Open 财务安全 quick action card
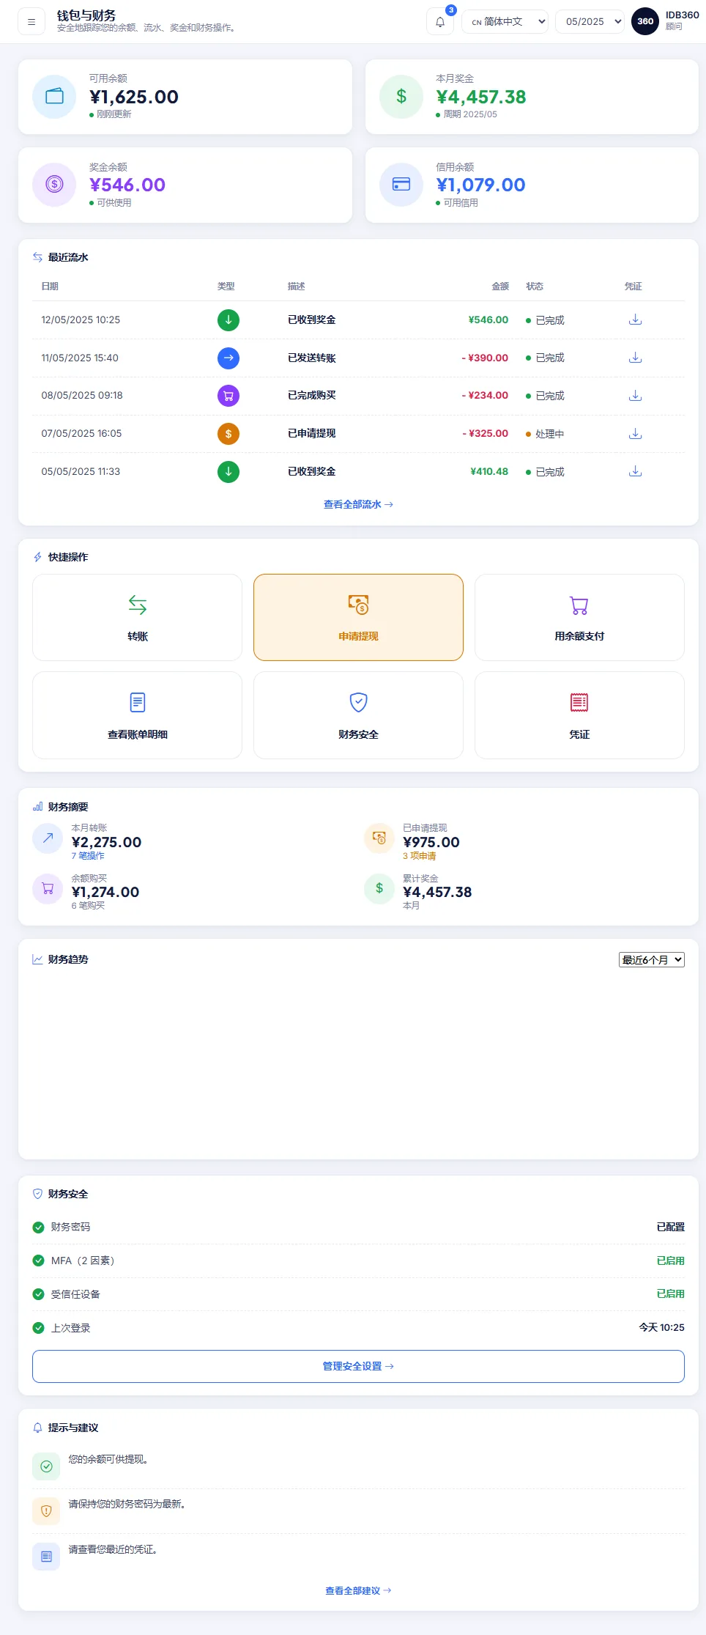 point(358,715)
